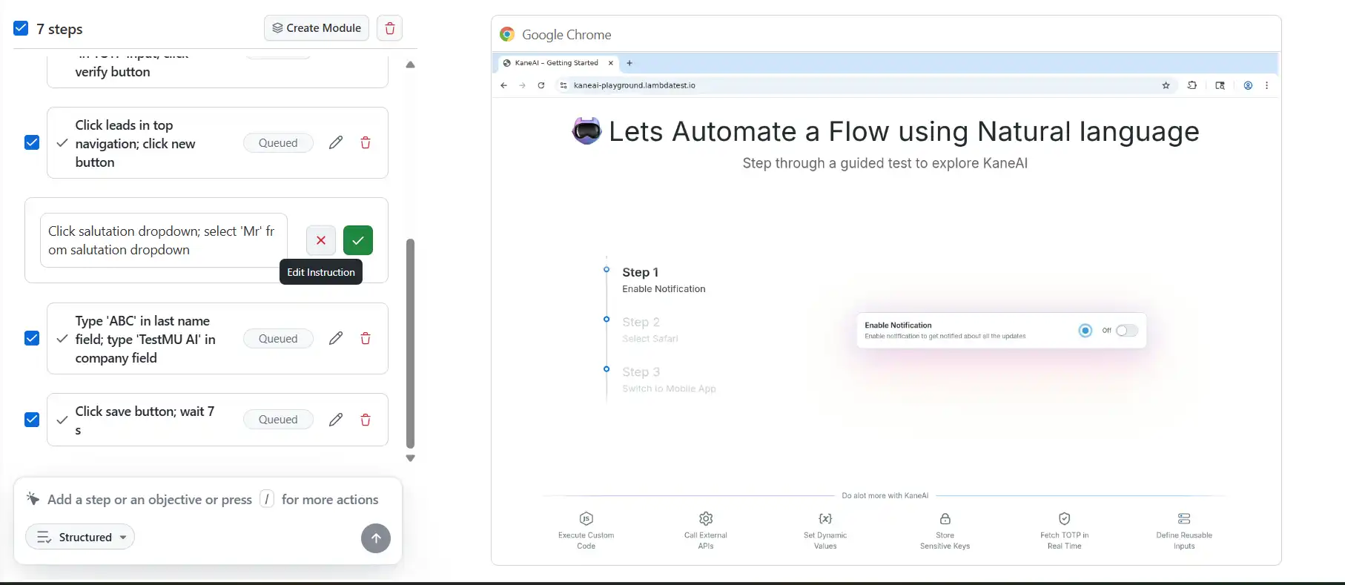Delete the 'Click save button' step

[366, 420]
